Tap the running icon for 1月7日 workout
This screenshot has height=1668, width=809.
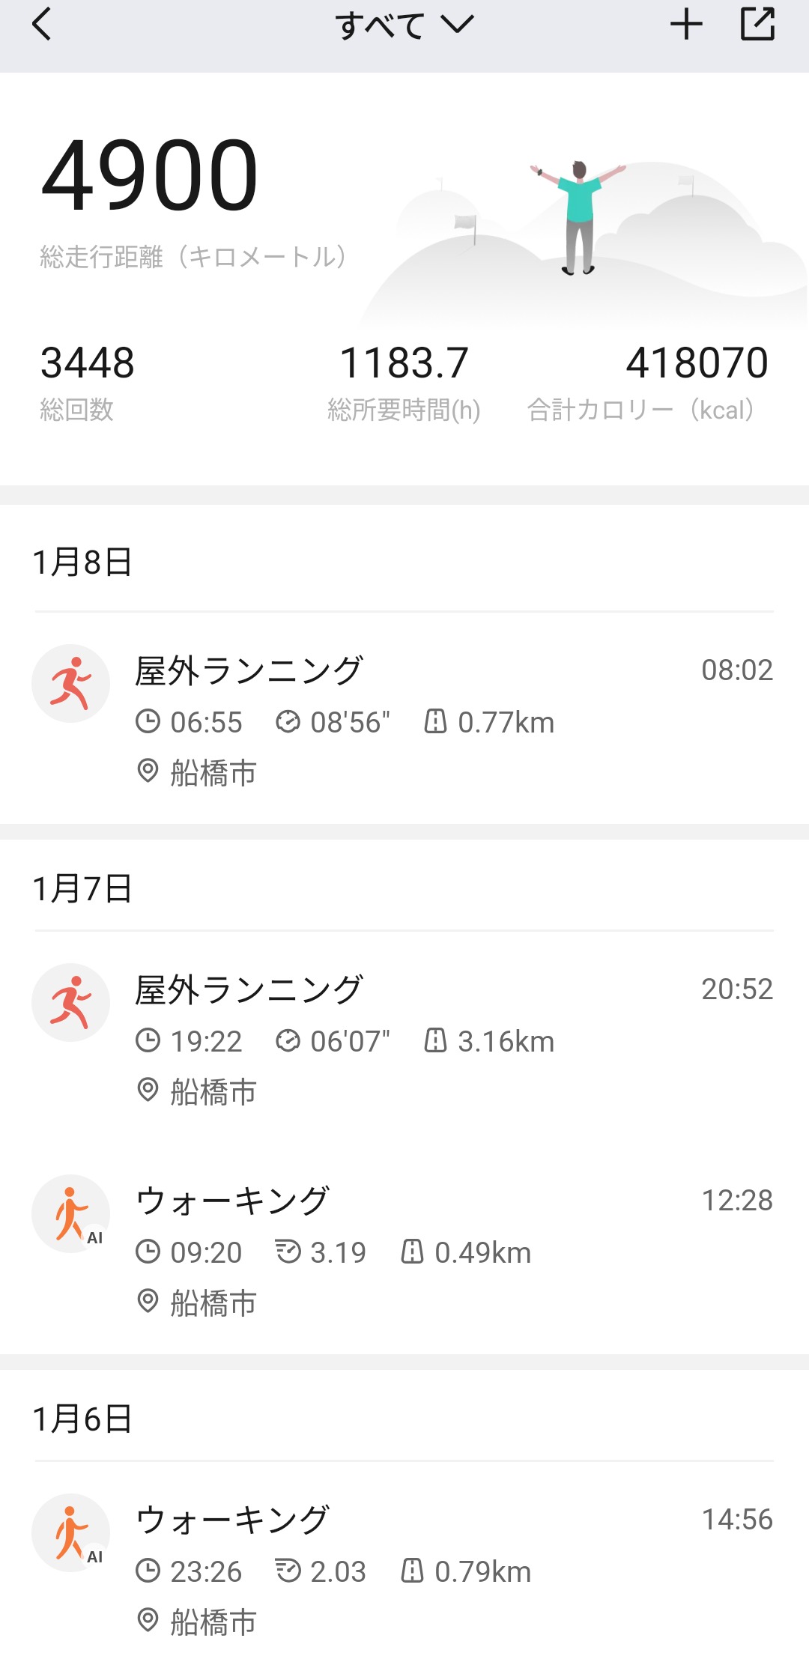pos(70,1002)
